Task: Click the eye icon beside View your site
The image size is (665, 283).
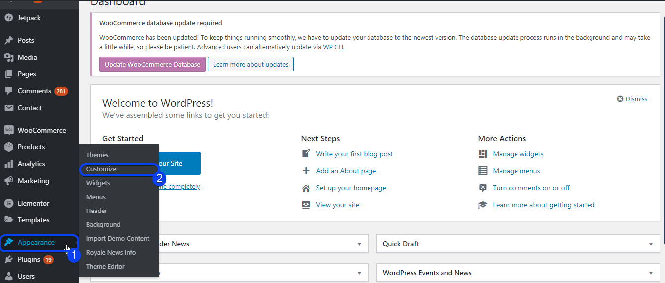Action: tap(306, 205)
